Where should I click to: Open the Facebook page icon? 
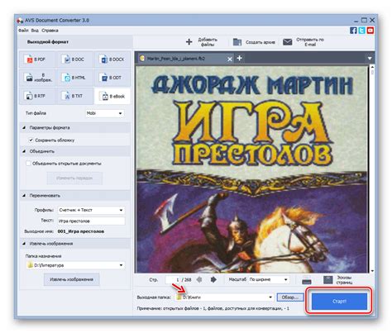point(353,30)
